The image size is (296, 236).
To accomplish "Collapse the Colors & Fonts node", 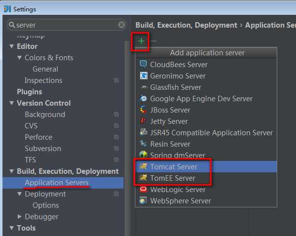I will (x=19, y=58).
